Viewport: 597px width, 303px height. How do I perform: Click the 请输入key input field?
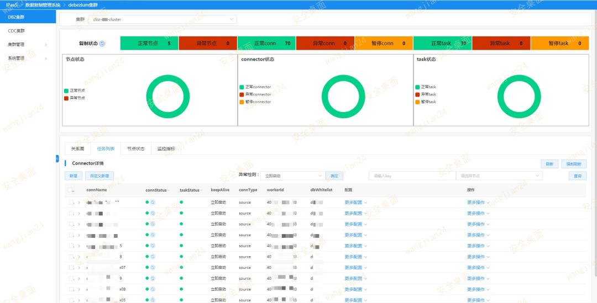(x=412, y=176)
